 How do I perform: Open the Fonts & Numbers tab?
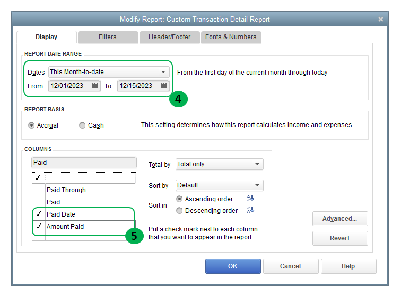click(231, 37)
